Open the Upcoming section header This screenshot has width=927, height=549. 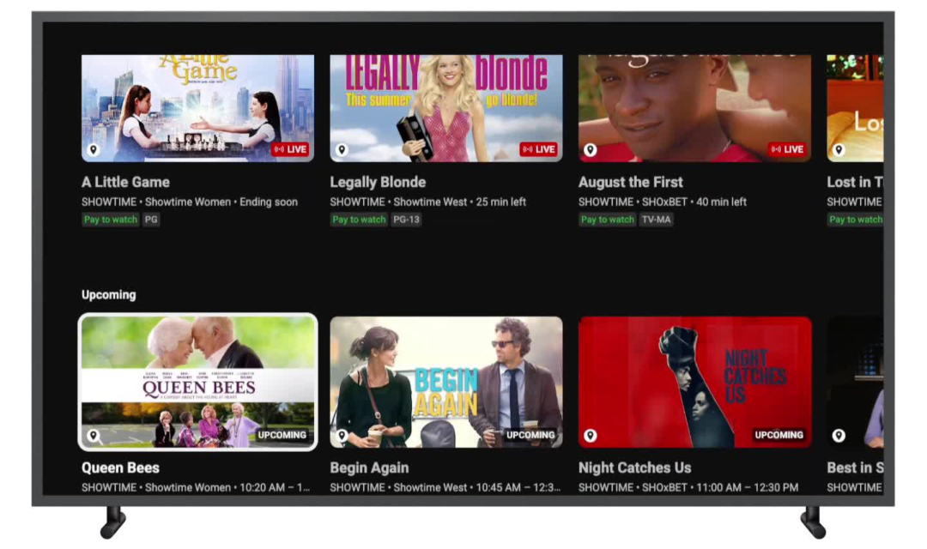coord(109,294)
